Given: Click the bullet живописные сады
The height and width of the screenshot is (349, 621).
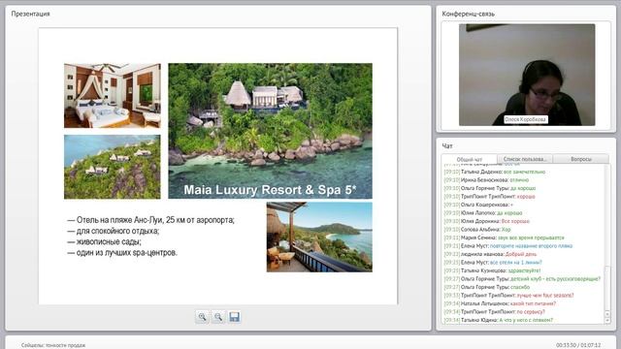Looking at the screenshot, I should [x=104, y=241].
